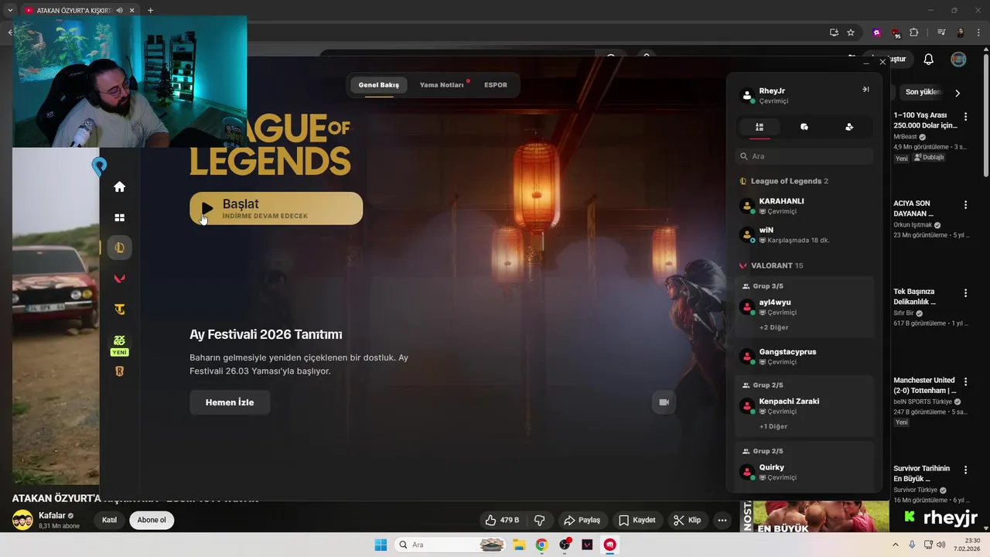Viewport: 990px width, 557px height.
Task: Select Son yüklenenler chip
Action: [922, 92]
